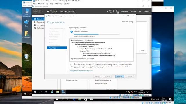The height and width of the screenshot is (104, 186).
Task: Click the installation progress bar
Action: [x=96, y=34]
